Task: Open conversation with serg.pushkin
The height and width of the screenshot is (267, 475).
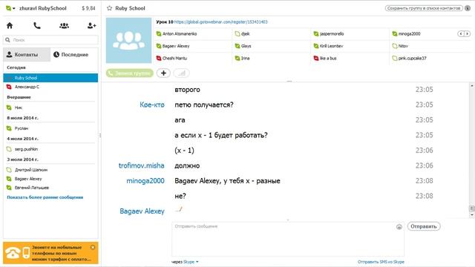Action: click(50, 149)
